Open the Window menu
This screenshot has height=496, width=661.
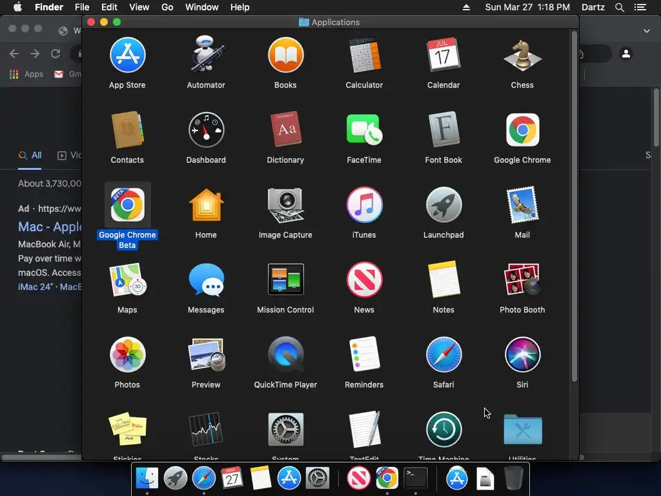[x=202, y=7]
